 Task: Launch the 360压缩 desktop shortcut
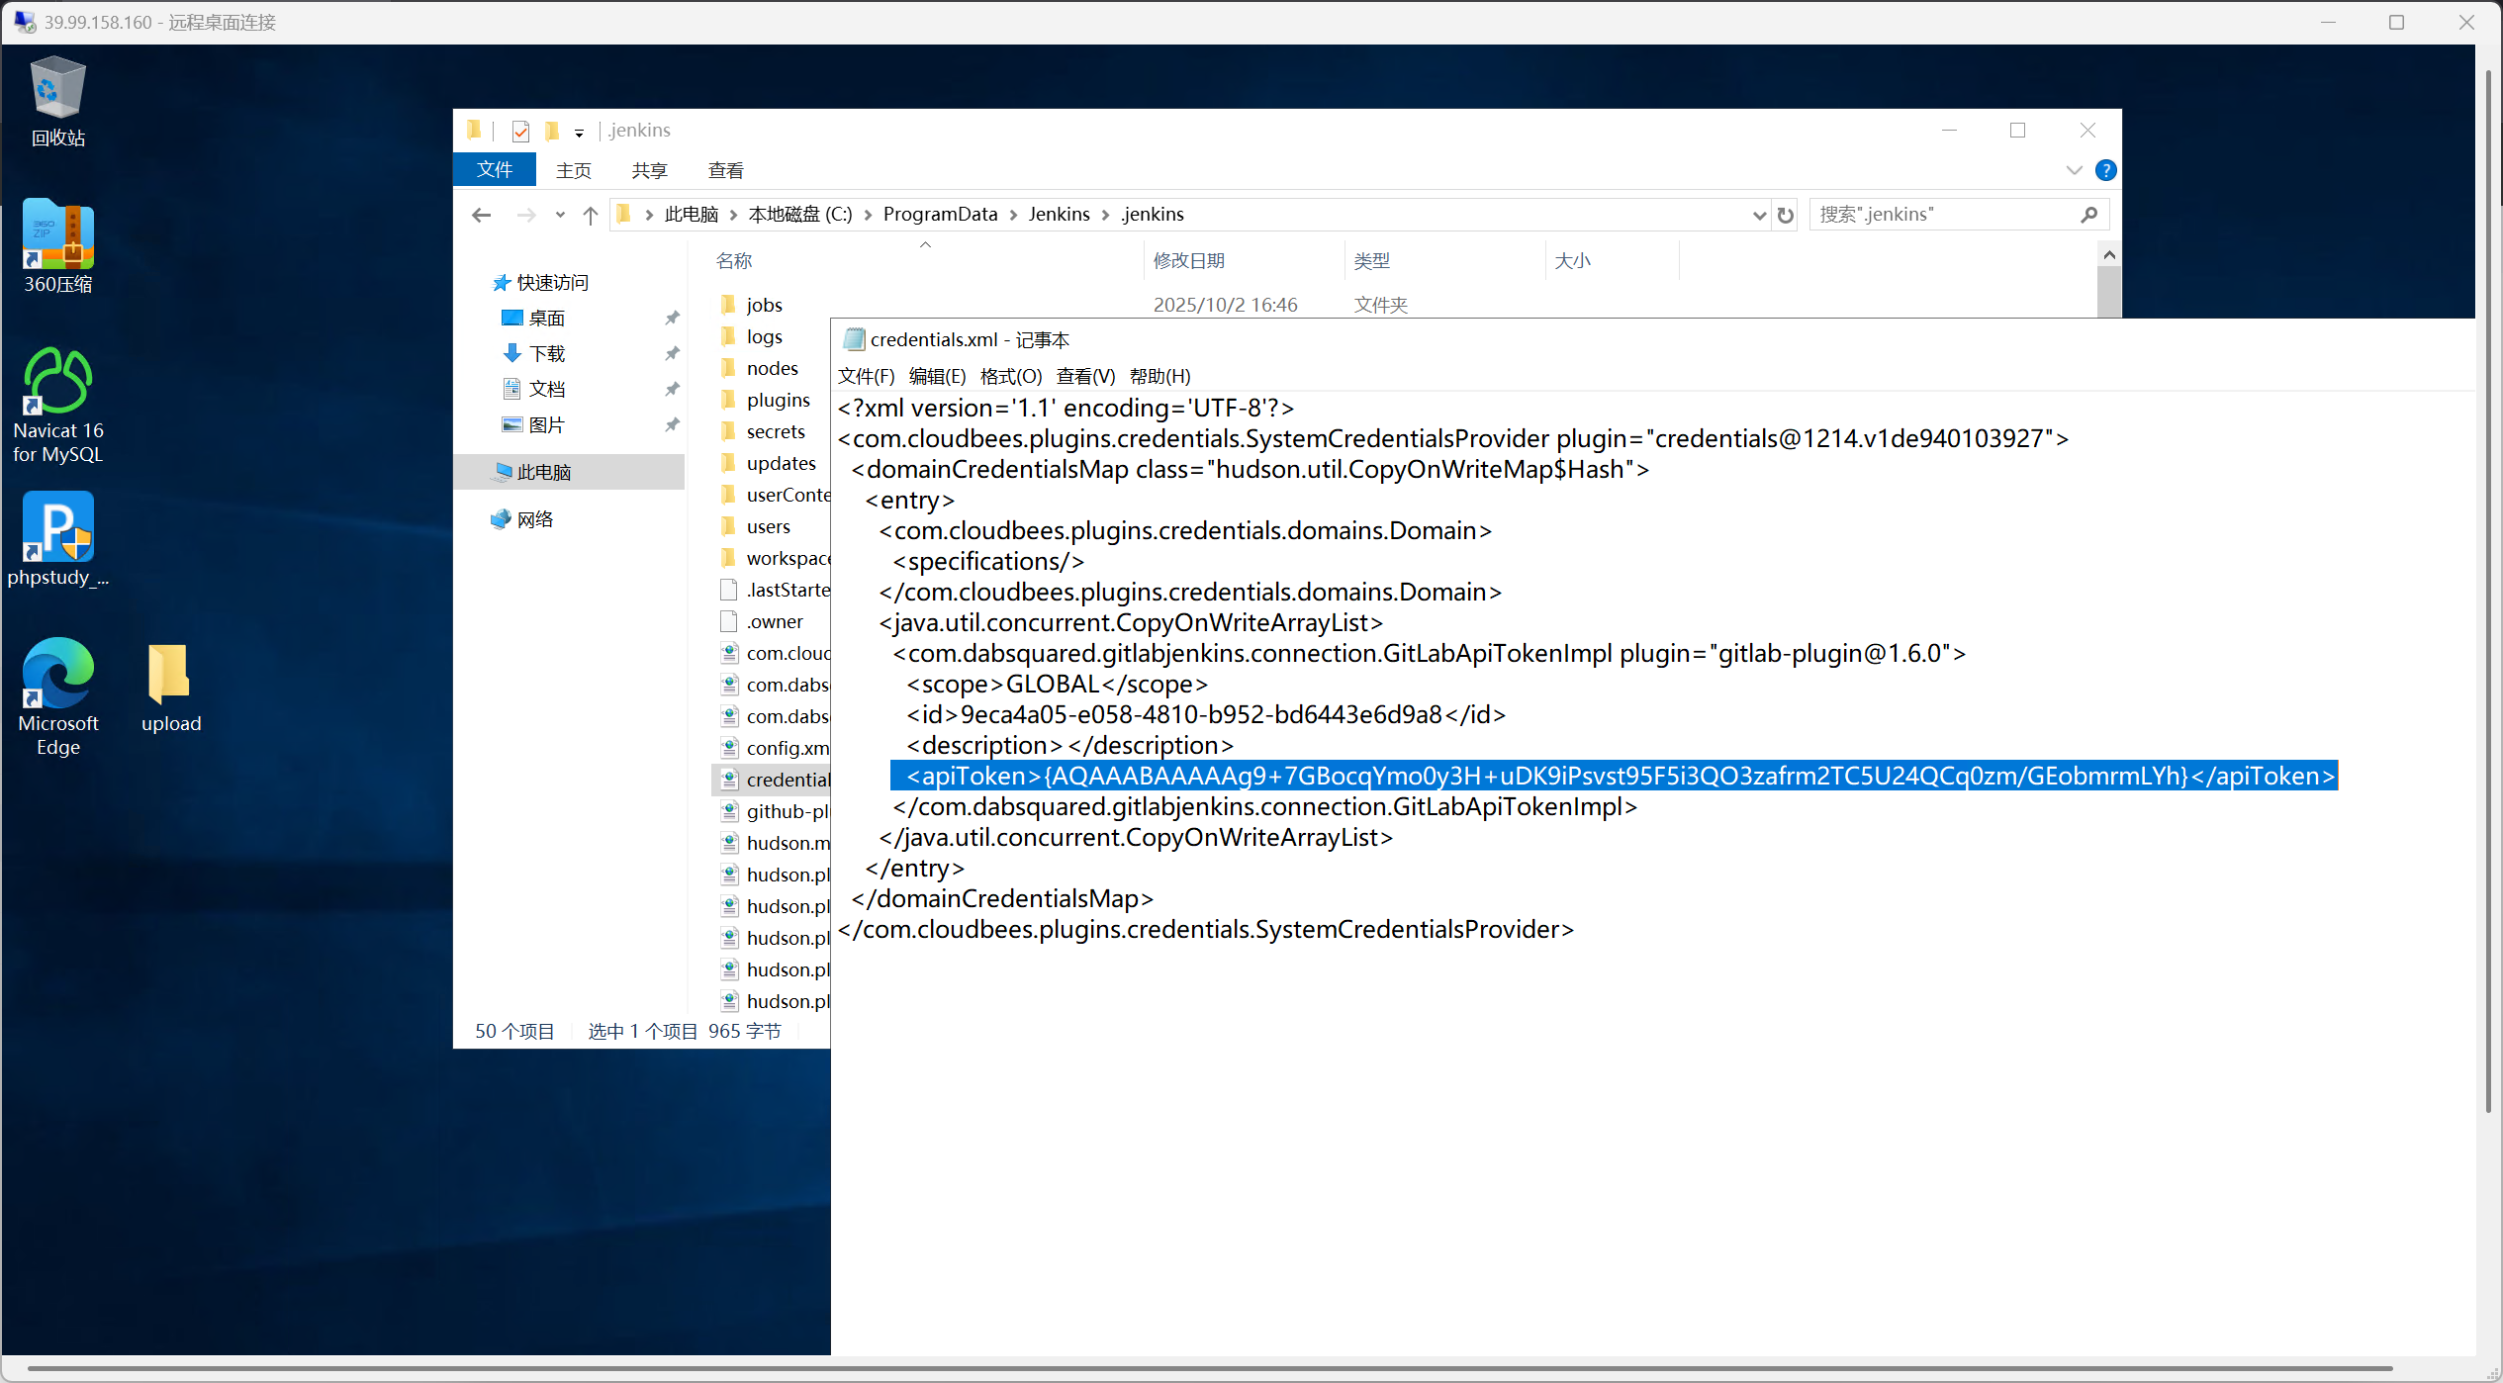[57, 244]
